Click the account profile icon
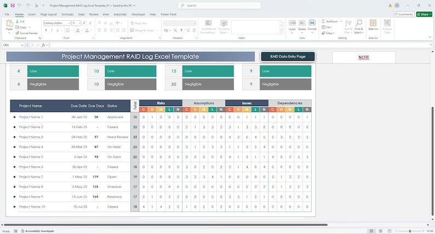Screen dimensions: 435x234 pos(397,5)
